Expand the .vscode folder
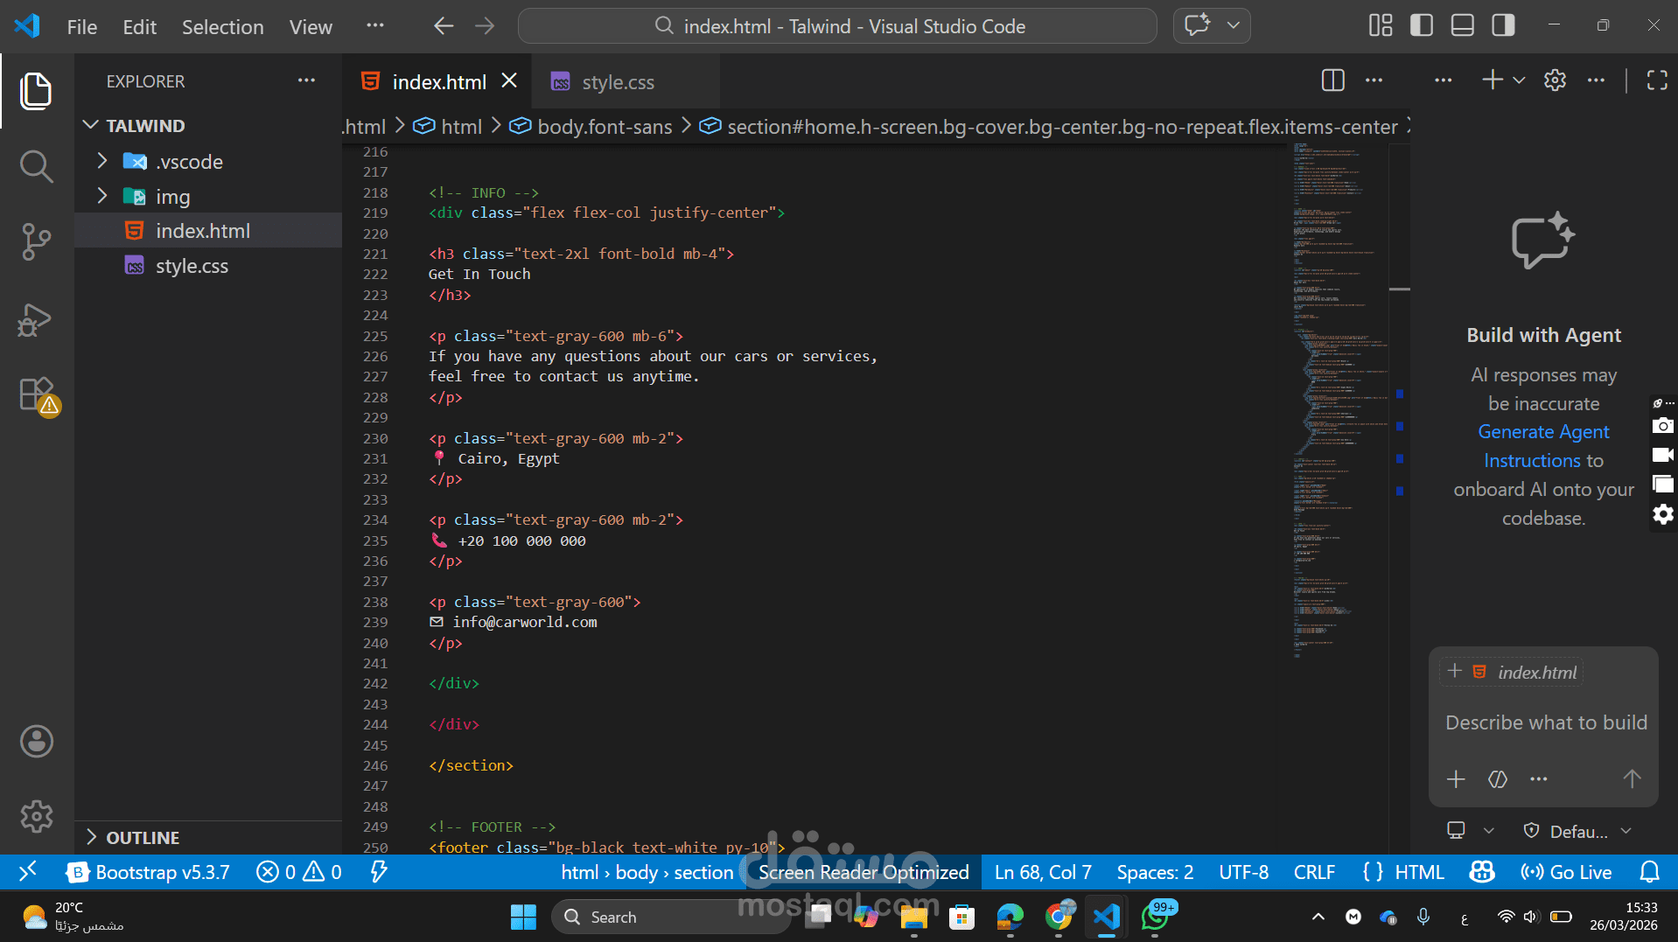 189,162
